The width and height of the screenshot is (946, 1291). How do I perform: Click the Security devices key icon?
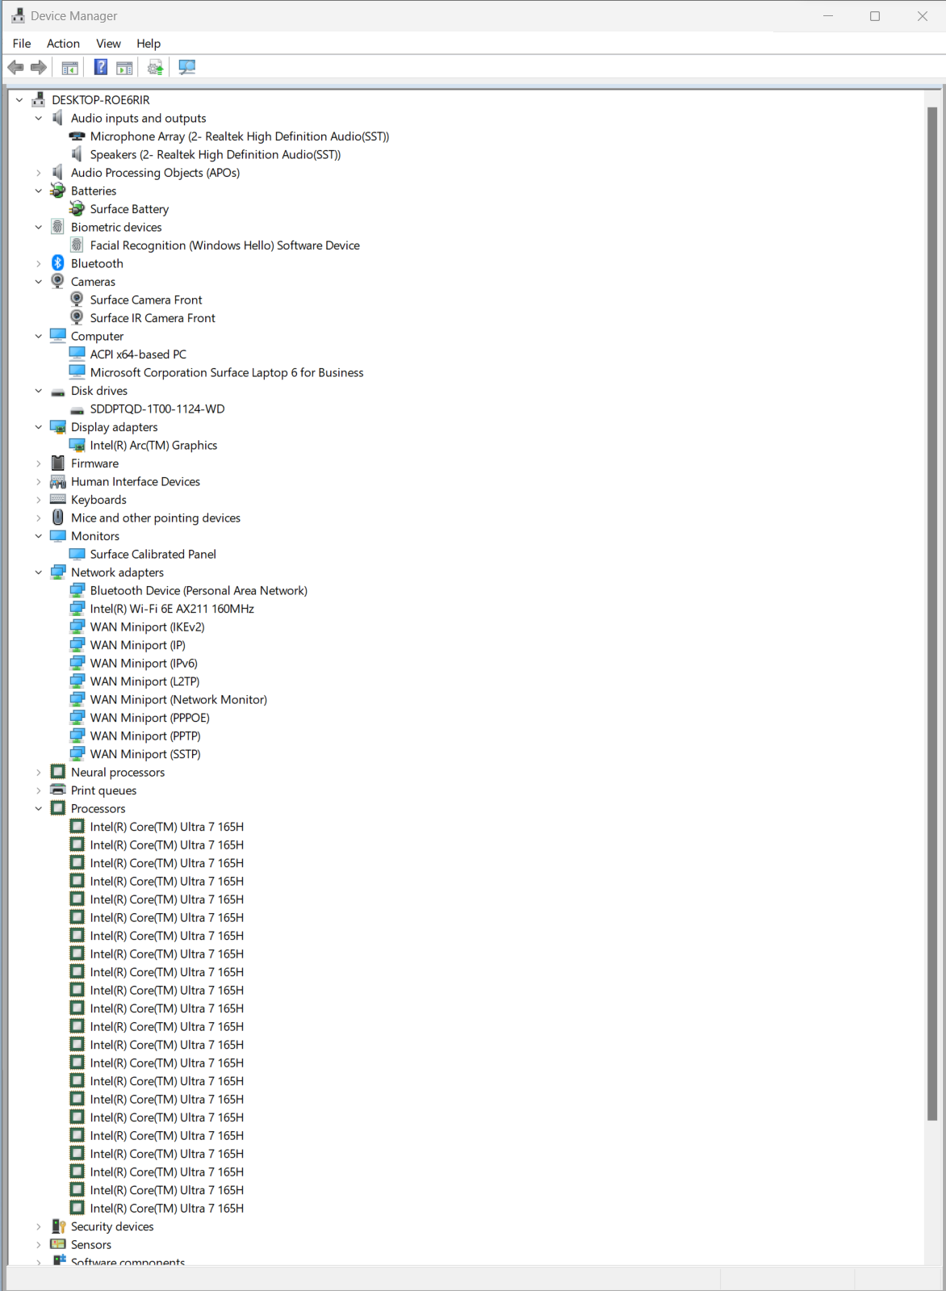click(x=58, y=1226)
